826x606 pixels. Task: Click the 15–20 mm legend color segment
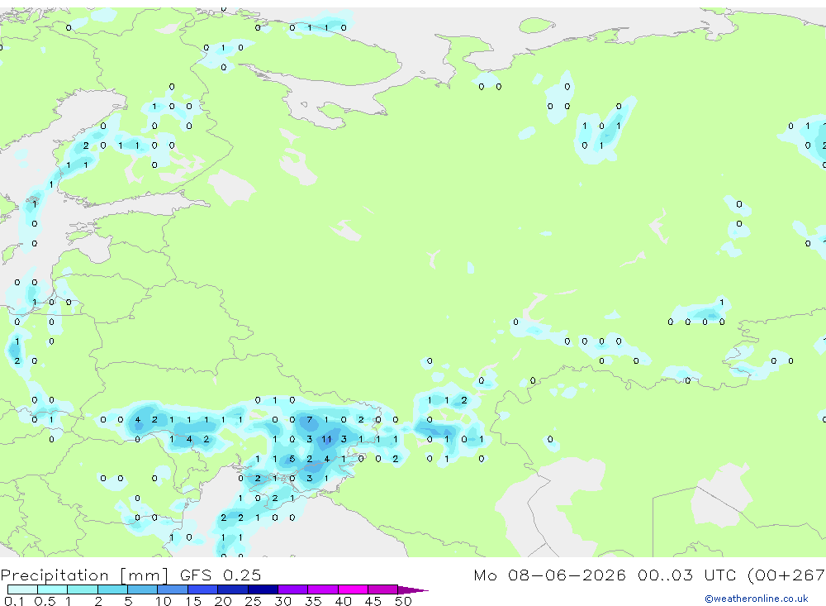(x=202, y=589)
